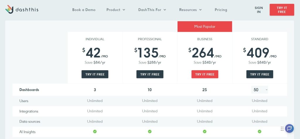The image size is (300, 139).
Task: Open the Standard dashboards count selector
Action: point(260,90)
